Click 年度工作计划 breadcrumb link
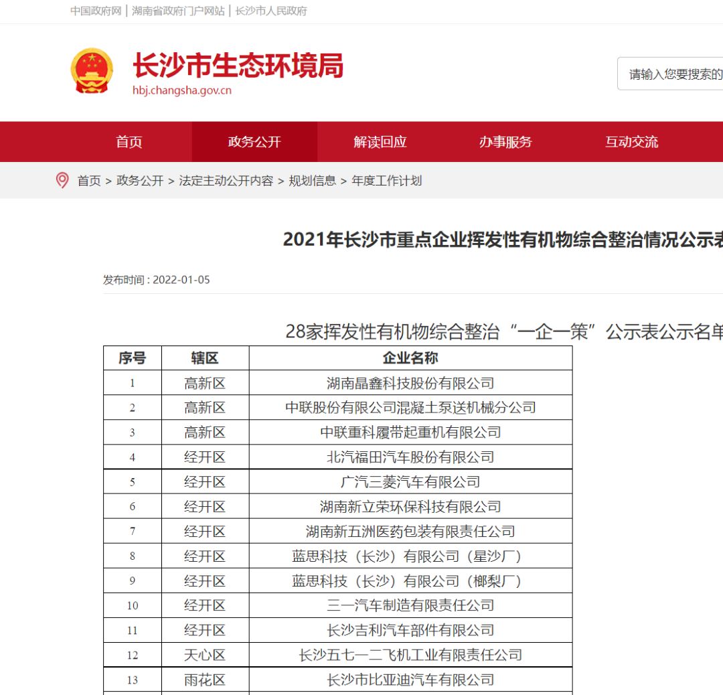Screen dimensions: 723x695 [387, 181]
